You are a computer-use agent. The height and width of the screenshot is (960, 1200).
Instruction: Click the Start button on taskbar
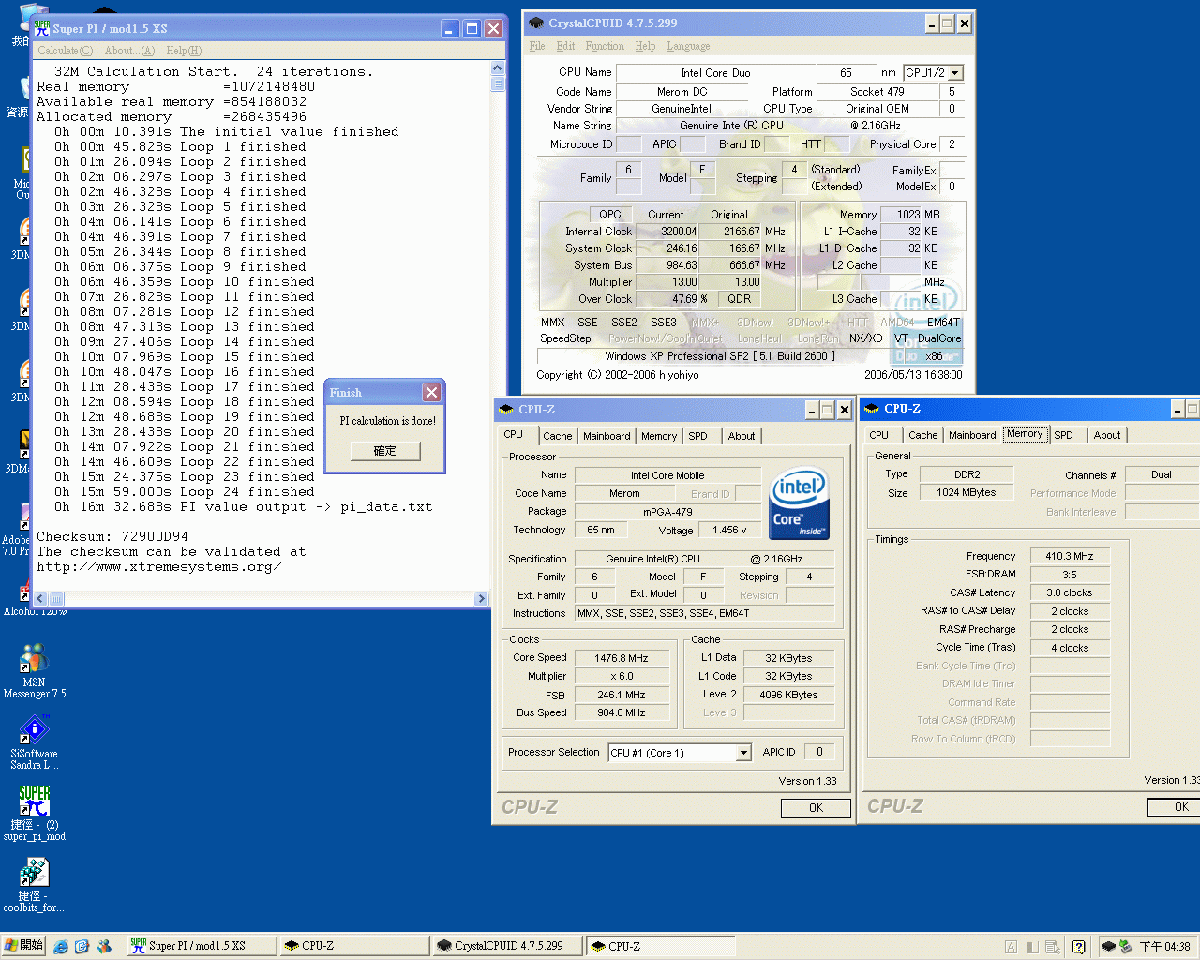coord(23,946)
